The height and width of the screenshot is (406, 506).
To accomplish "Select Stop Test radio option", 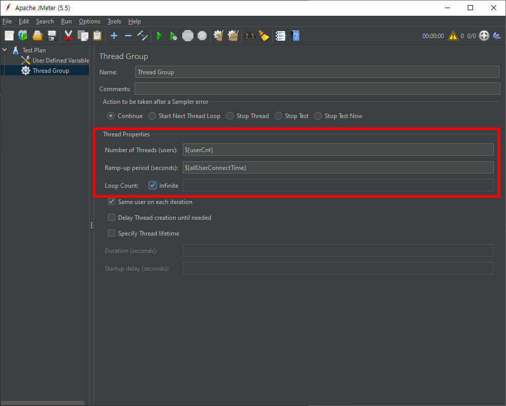I will point(278,116).
